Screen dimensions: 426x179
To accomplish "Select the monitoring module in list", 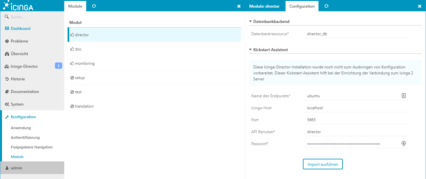I will (x=85, y=63).
